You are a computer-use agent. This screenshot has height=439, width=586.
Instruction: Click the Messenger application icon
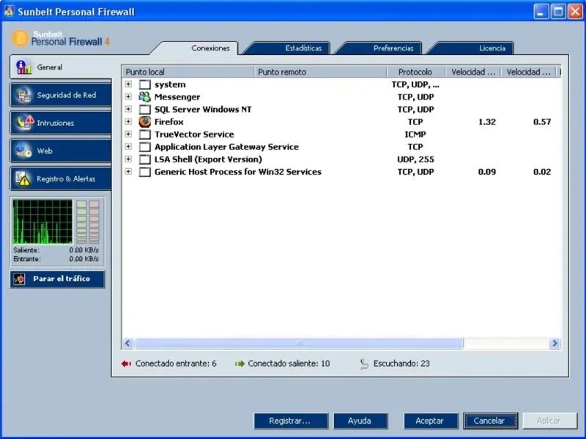145,97
